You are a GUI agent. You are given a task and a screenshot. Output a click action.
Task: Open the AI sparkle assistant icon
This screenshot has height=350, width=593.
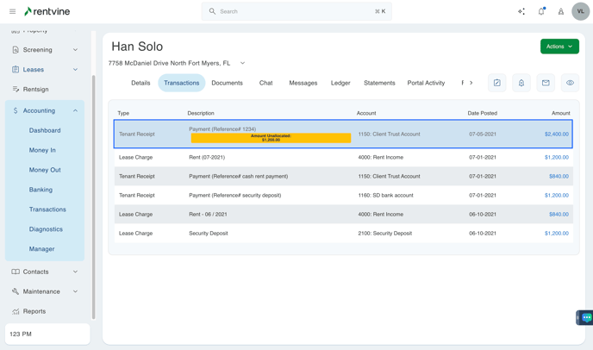[x=521, y=11]
